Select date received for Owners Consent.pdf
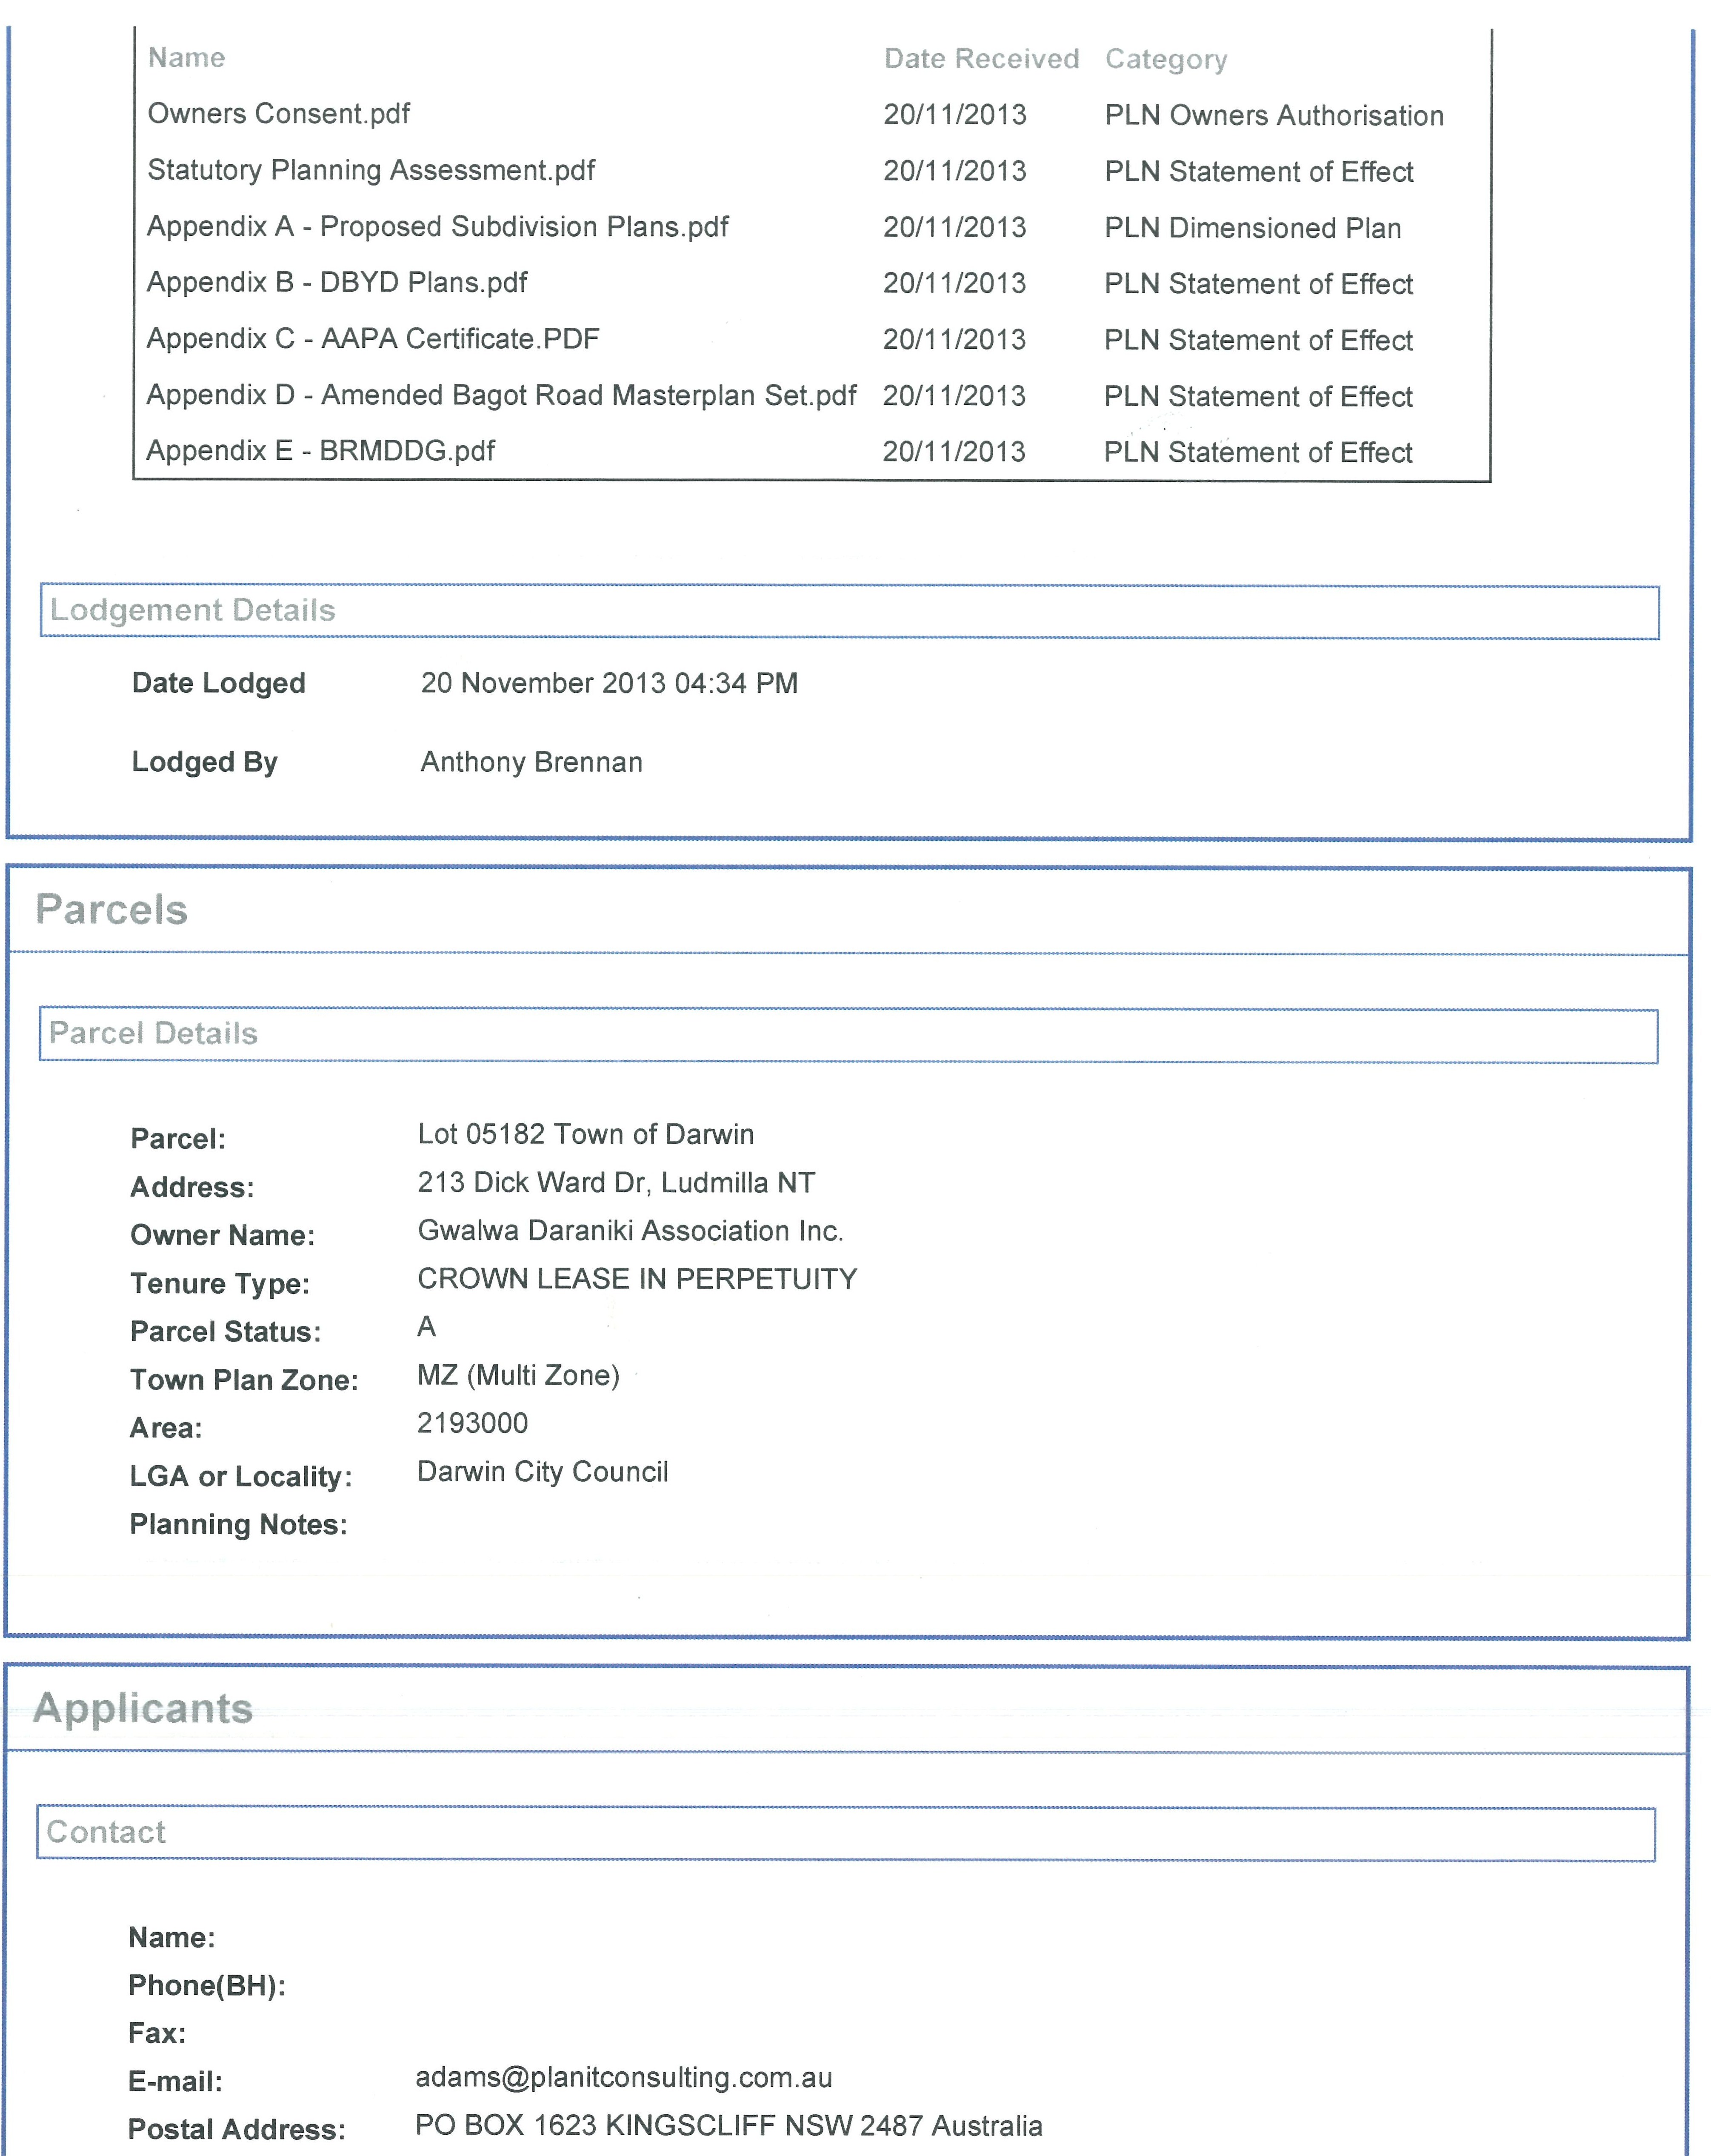1711x2156 pixels. pos(954,115)
